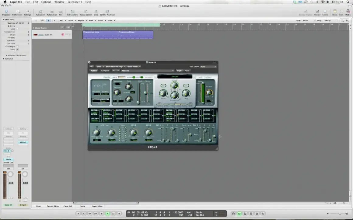Viewport: 353px width, 220px height.
Task: Click the Compare button in plugin window
Action: (x=105, y=71)
